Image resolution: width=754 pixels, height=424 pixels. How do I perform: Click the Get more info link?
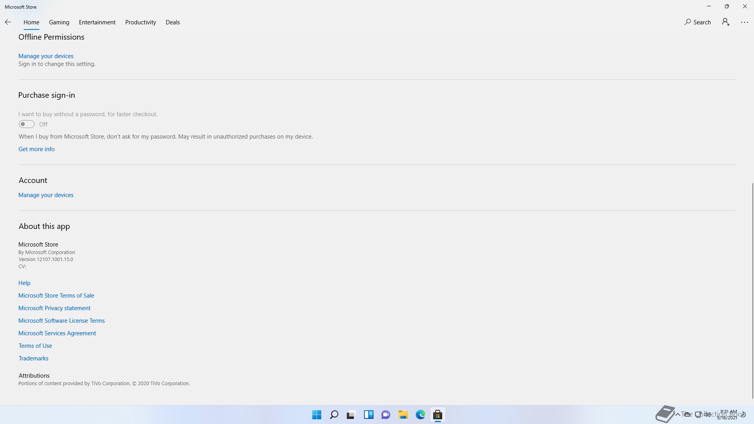pos(37,149)
